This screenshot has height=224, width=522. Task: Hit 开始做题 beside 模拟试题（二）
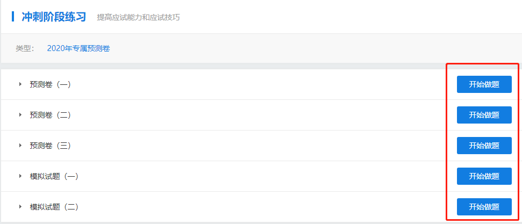pos(484,207)
